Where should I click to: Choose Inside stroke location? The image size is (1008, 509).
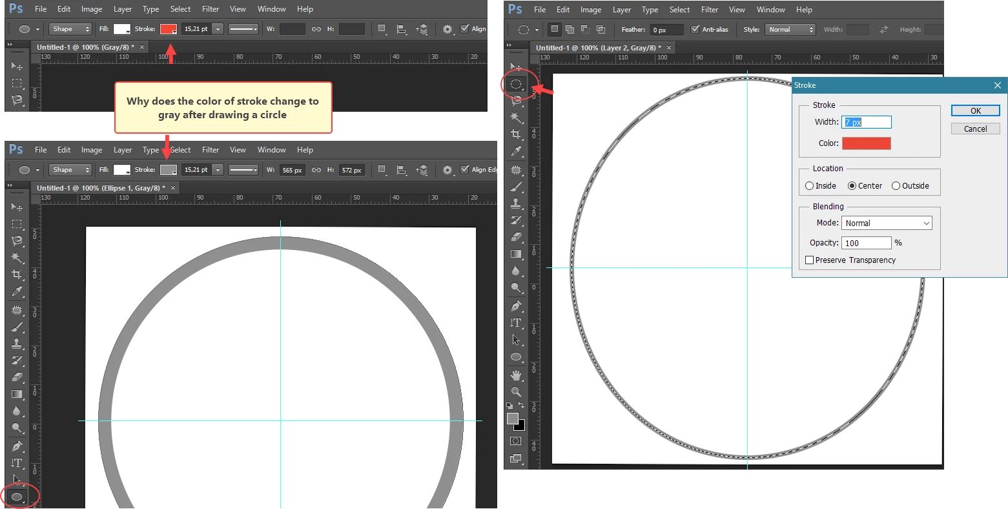point(809,186)
